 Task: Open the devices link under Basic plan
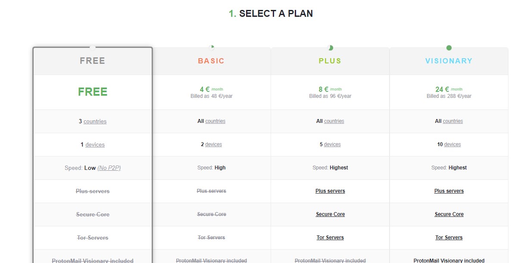click(213, 144)
